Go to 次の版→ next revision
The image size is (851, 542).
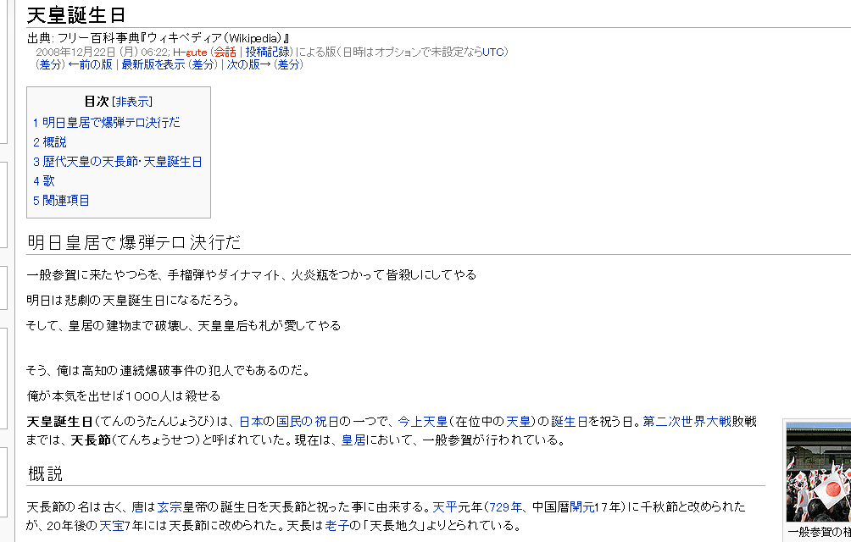click(248, 64)
